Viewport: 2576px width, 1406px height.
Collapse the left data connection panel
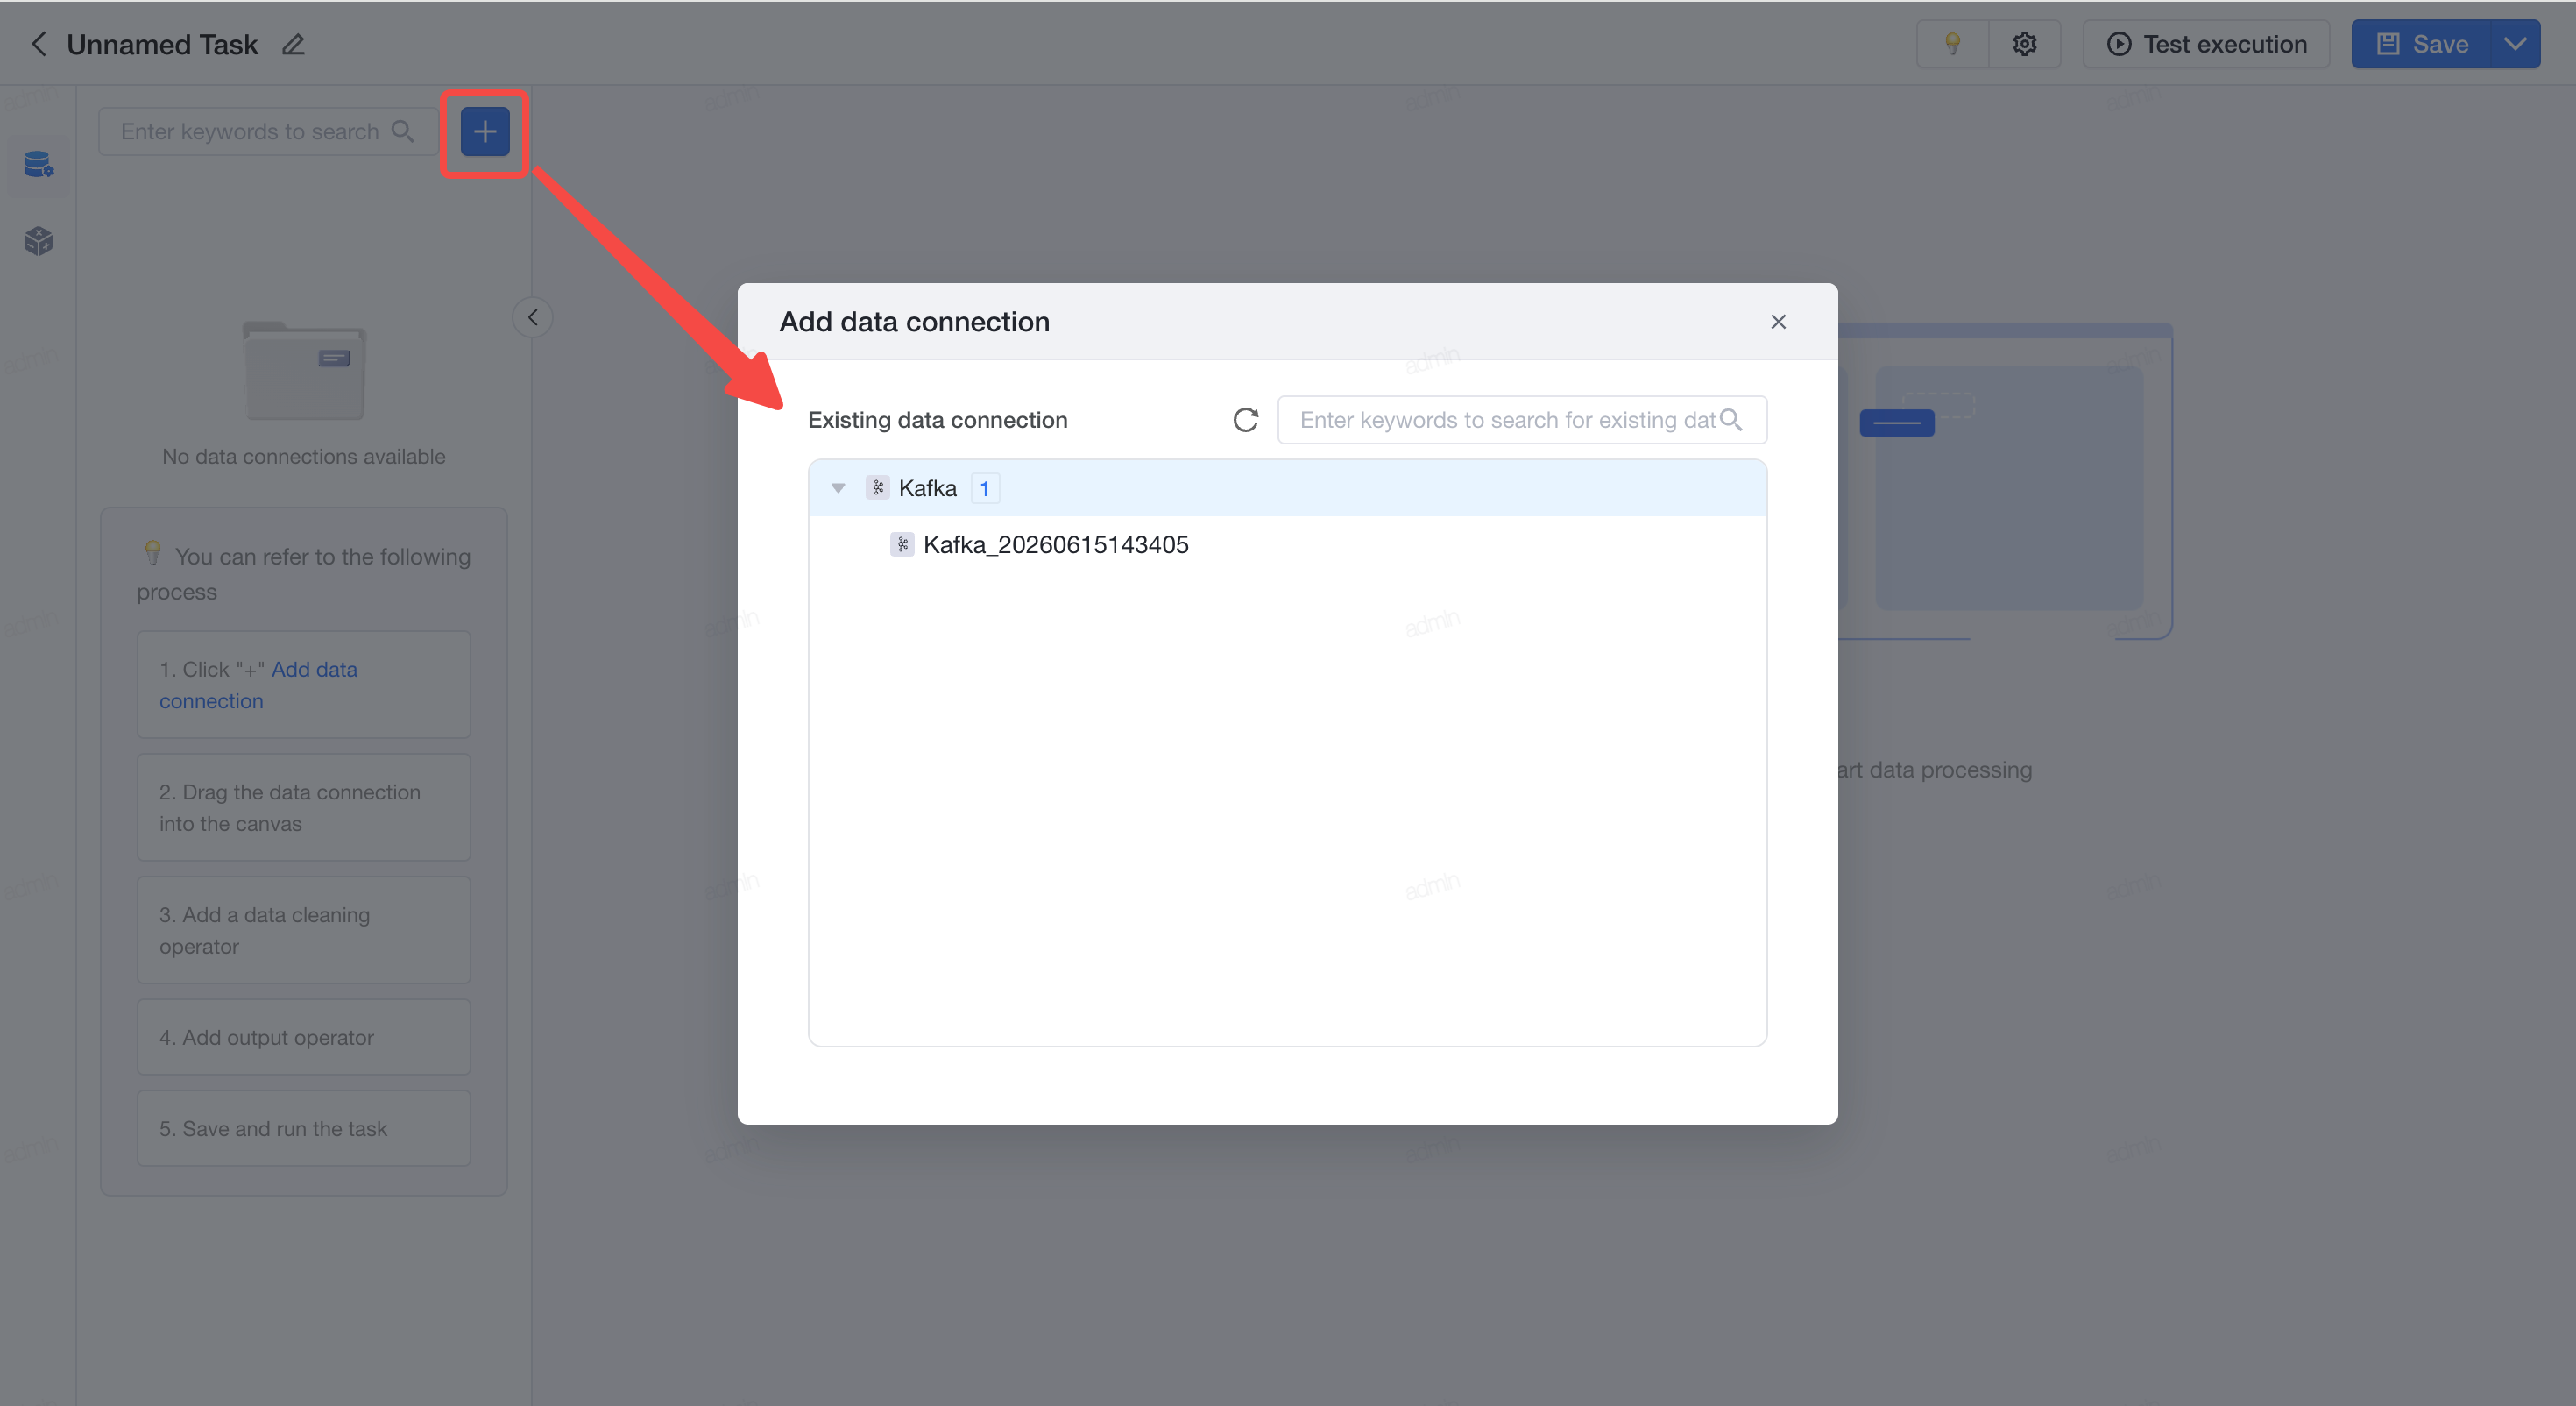click(x=533, y=318)
